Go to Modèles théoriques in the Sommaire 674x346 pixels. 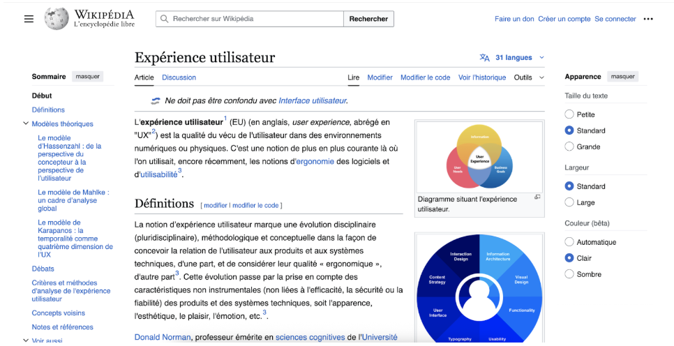(x=62, y=123)
